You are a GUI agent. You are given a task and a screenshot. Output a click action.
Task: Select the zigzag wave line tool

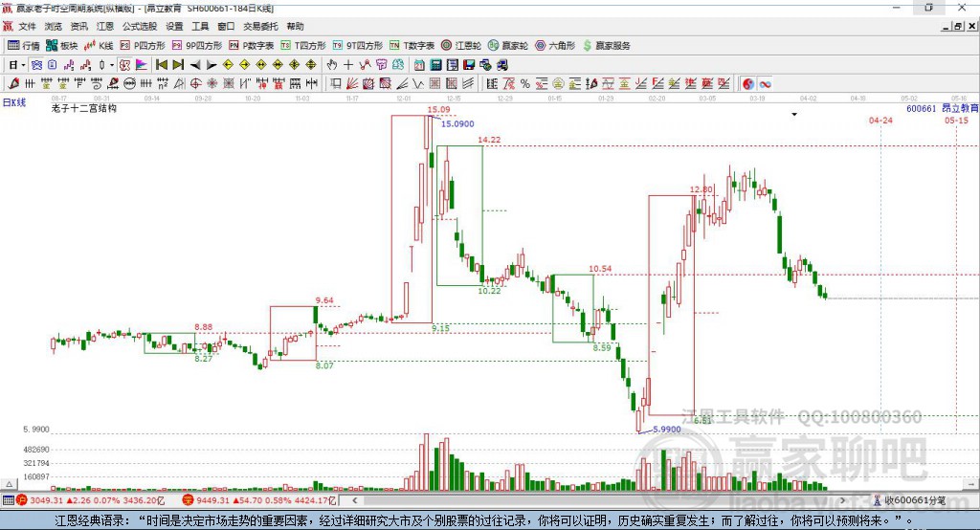tap(419, 83)
